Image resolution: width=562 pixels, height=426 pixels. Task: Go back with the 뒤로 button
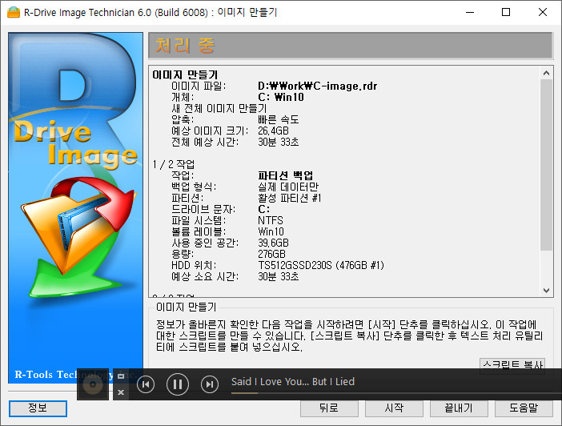pos(329,408)
